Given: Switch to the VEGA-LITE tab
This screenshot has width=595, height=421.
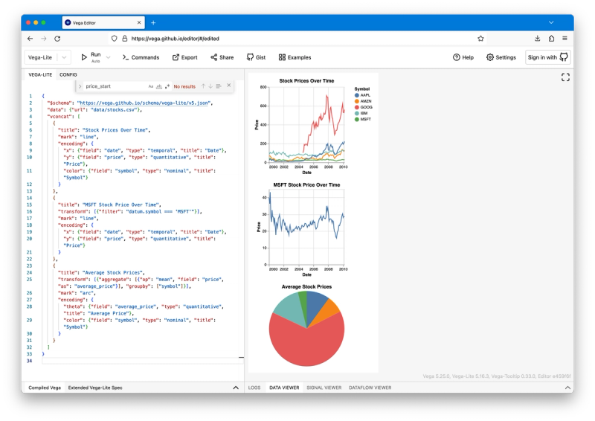Looking at the screenshot, I should point(40,75).
